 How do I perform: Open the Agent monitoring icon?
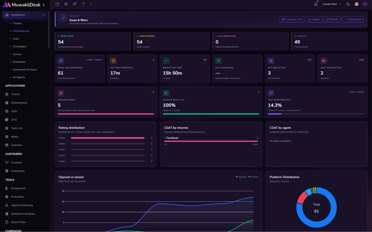(7, 205)
